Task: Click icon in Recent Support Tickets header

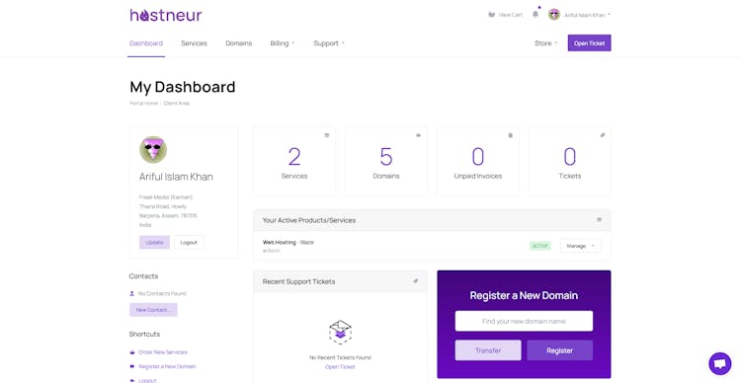Action: pyautogui.click(x=416, y=281)
